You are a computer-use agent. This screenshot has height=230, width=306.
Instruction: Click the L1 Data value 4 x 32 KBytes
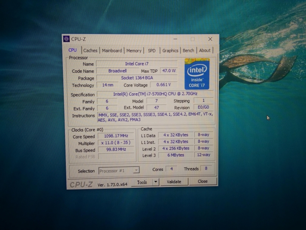[176, 135]
